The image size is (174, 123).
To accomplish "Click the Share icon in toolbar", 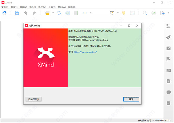I will click(x=153, y=13).
